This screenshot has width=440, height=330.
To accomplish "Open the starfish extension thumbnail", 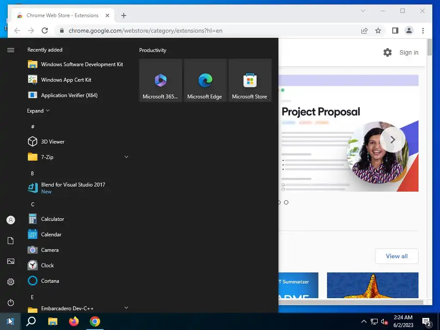I will click(373, 285).
